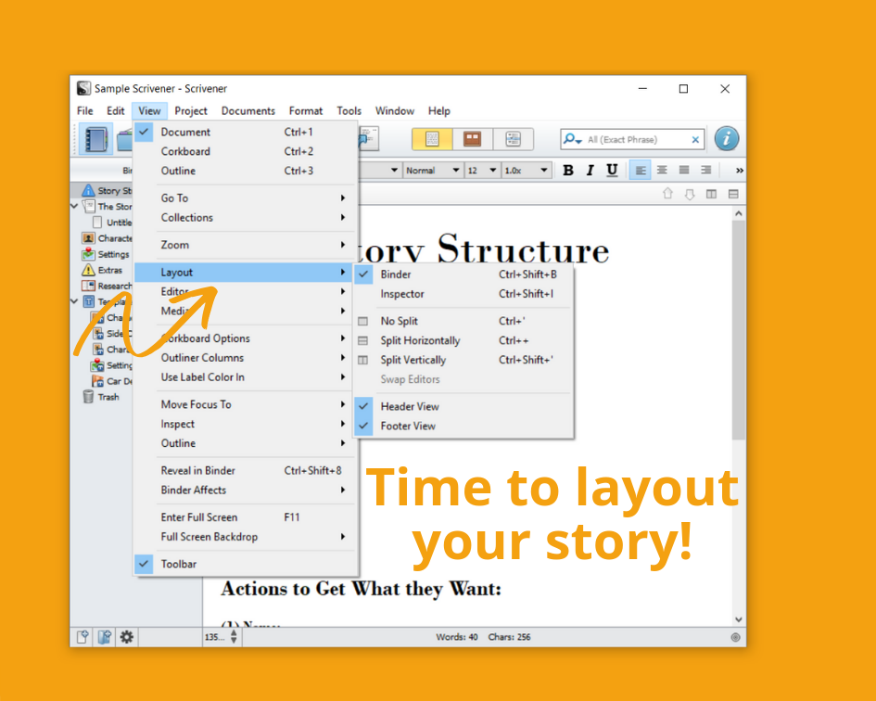Go to next document with down arrow

point(690,194)
